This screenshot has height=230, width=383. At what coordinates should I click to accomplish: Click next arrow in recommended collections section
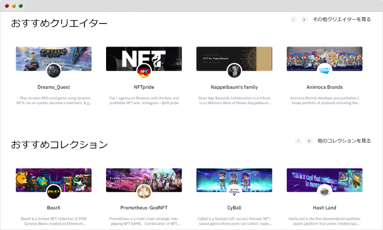point(309,141)
